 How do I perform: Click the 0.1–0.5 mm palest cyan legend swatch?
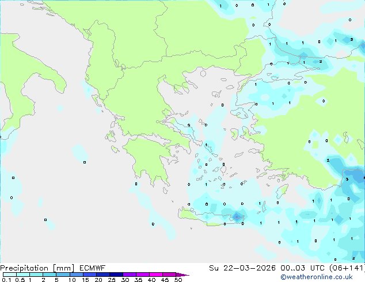pyautogui.click(x=10, y=275)
